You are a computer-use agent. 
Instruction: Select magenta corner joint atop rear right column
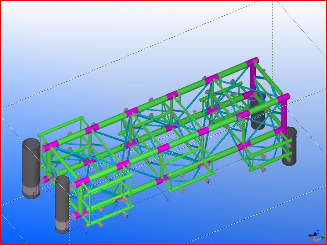pos(252,62)
